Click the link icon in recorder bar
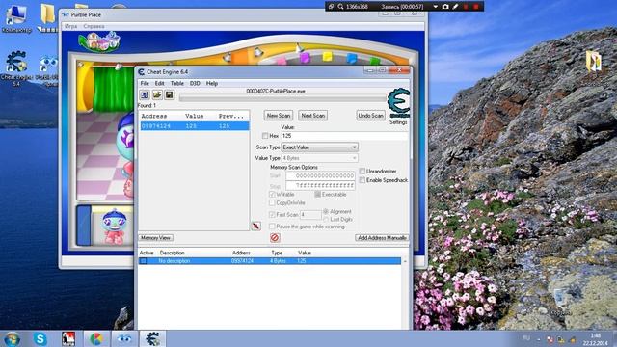This screenshot has height=347, width=617. click(x=331, y=7)
